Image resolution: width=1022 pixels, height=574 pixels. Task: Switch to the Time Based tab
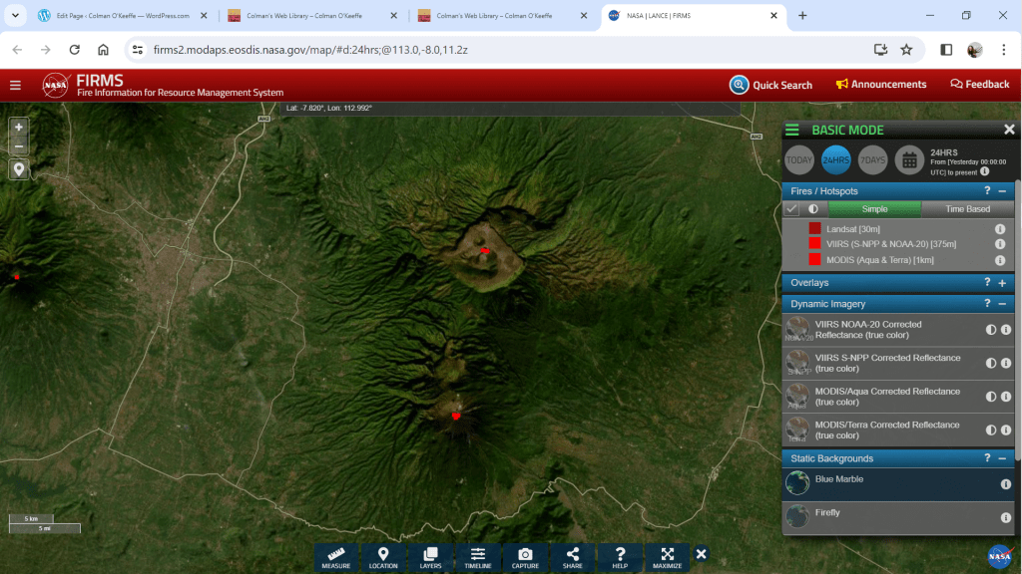point(967,209)
